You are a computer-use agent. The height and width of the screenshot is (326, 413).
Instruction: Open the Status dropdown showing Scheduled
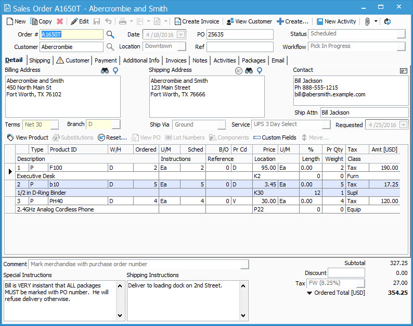coord(401,34)
